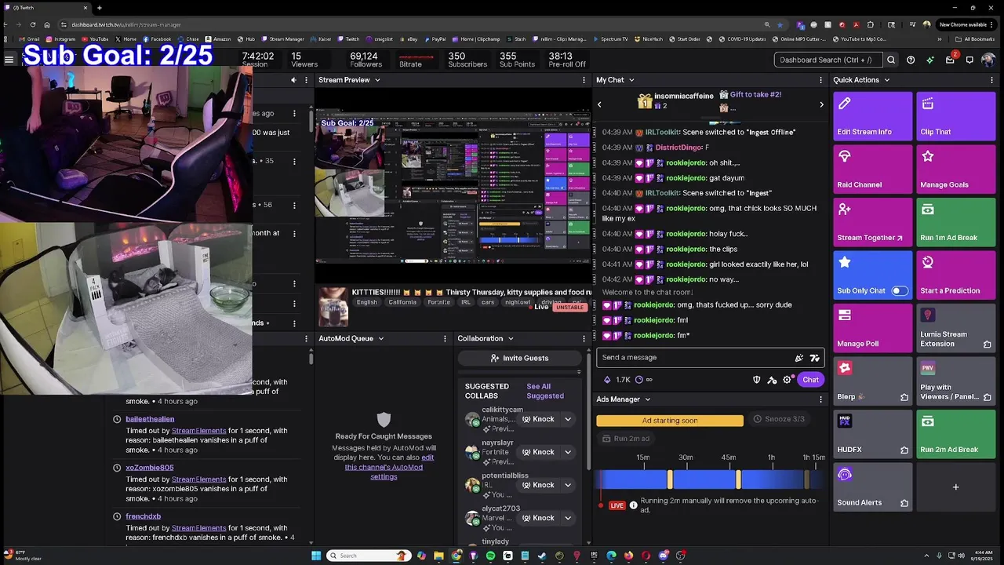Screen dimensions: 1004x565
Task: Click the Clip That quick action
Action: pos(955,116)
